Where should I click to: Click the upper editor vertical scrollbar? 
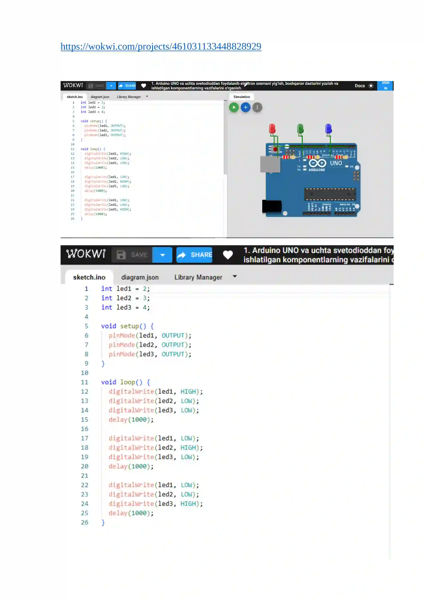pos(225,137)
